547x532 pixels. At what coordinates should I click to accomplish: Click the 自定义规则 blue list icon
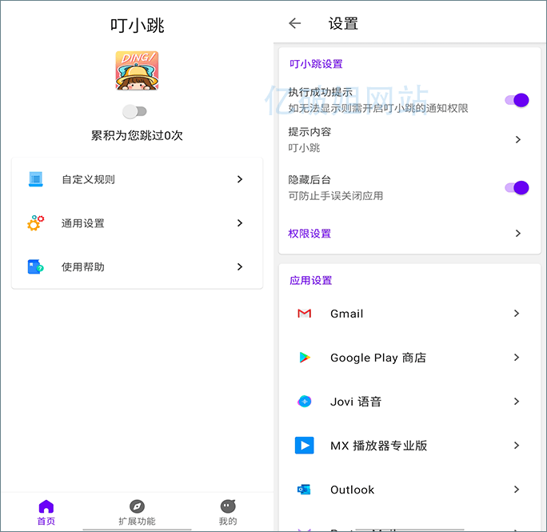(x=35, y=179)
